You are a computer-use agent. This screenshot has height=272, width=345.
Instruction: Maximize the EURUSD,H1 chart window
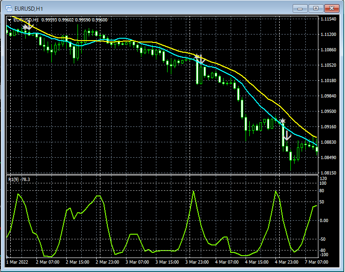(x=316, y=8)
